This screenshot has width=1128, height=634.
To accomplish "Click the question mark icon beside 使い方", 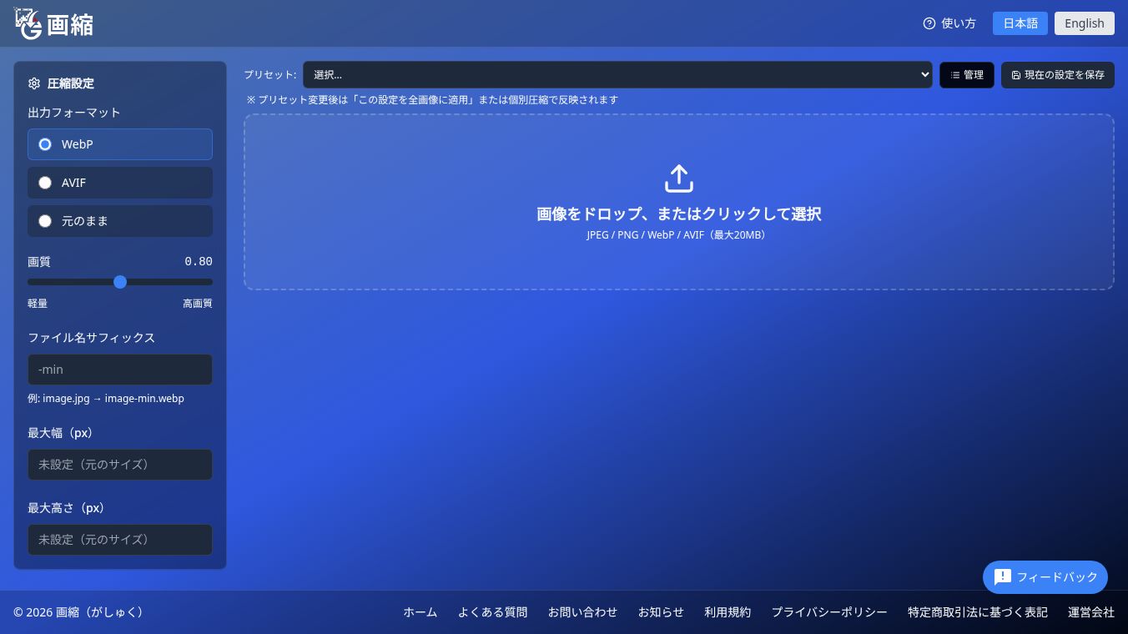I will pos(929,23).
